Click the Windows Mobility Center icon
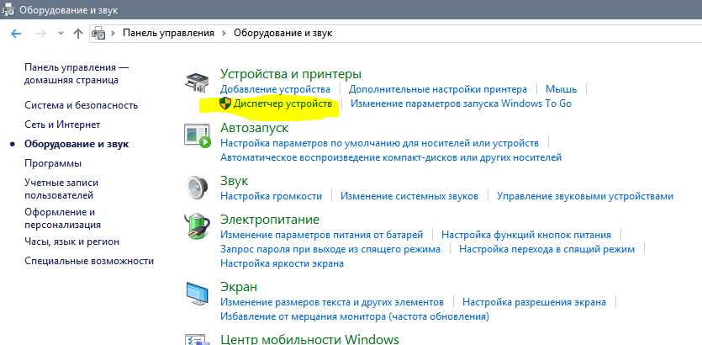Viewport: 702px width, 345px height. 198,338
